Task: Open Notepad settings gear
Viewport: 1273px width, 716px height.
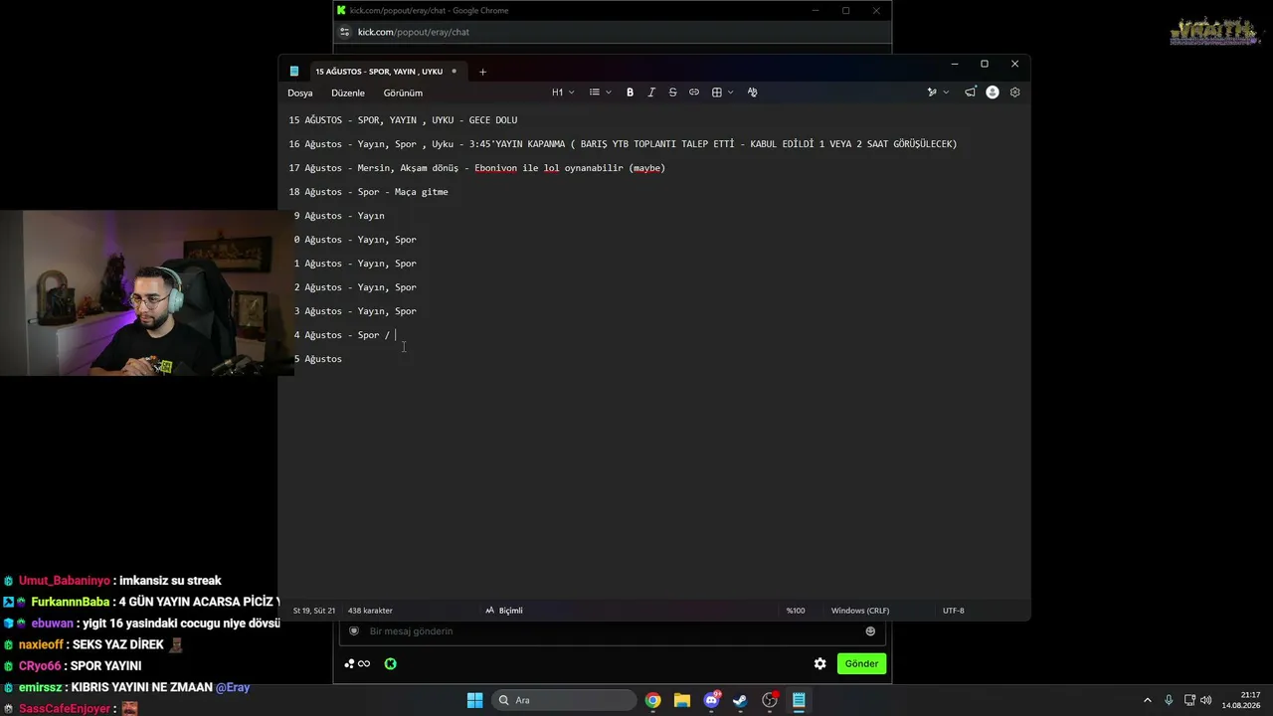Action: click(x=1014, y=92)
